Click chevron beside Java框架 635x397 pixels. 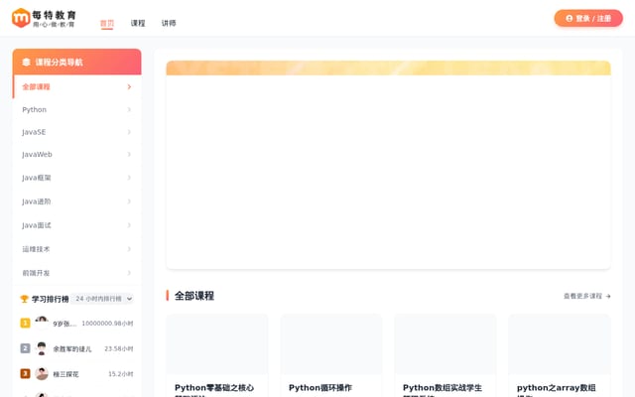129,178
